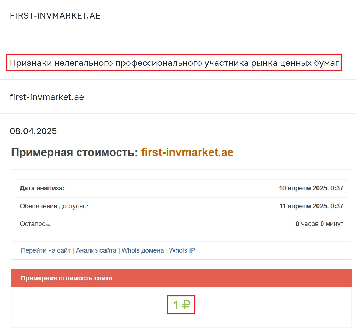Open the 'Whois IP' link

[x=182, y=250]
